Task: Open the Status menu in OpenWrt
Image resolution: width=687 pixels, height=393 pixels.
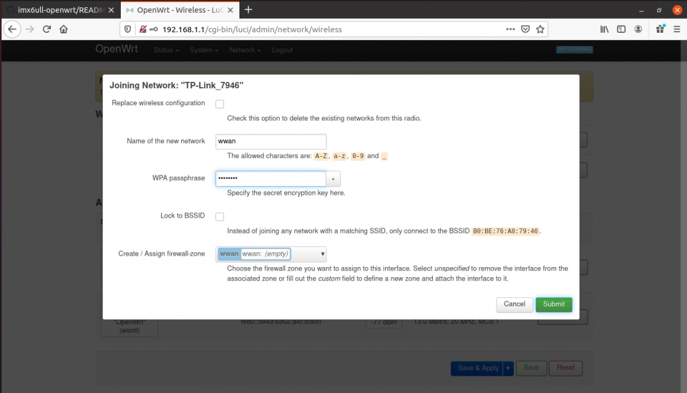Action: point(165,50)
